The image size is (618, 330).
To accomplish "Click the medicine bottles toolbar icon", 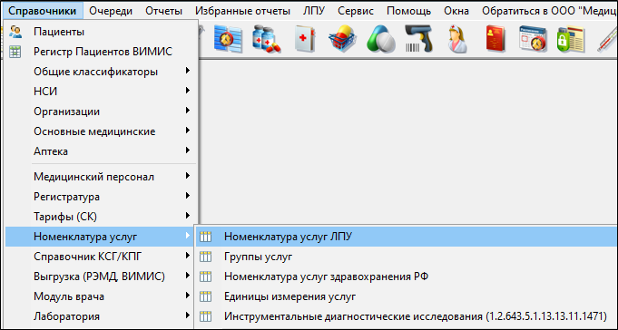I will click(x=267, y=39).
